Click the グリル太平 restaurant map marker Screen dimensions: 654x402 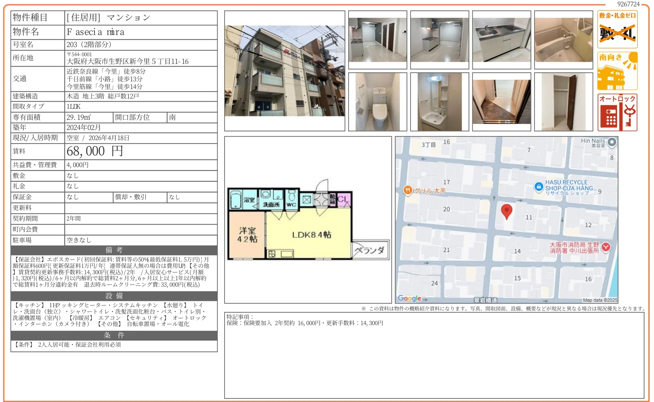point(407,190)
